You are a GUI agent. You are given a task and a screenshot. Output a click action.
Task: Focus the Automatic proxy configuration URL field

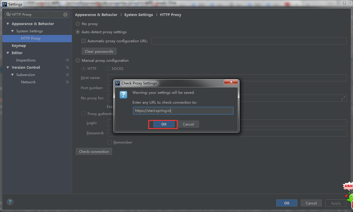(x=249, y=41)
